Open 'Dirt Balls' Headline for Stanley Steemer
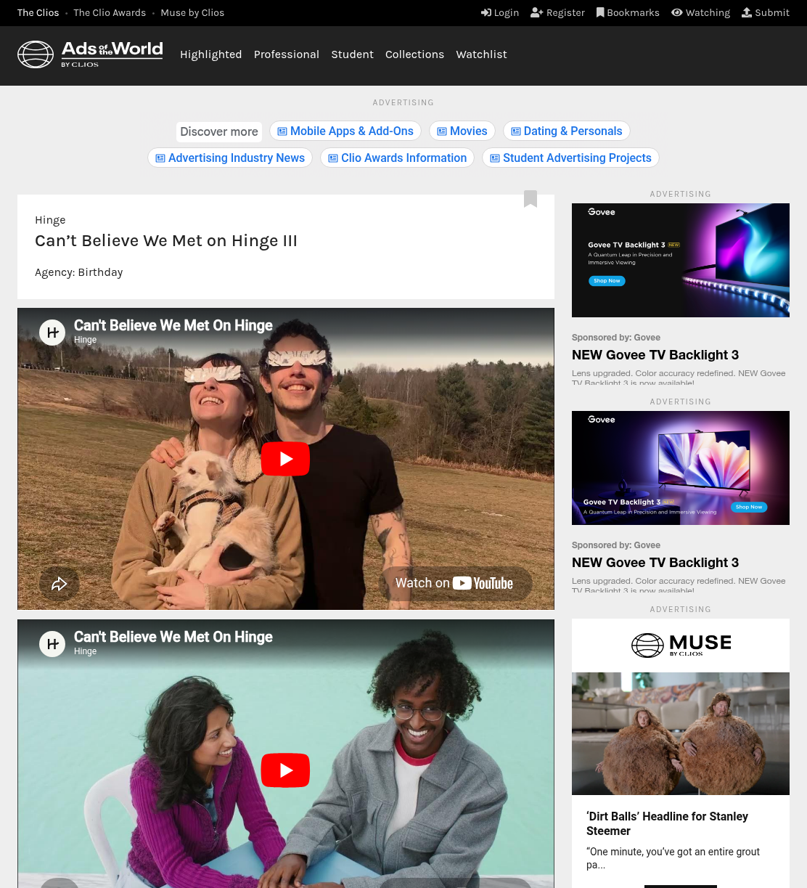 [667, 823]
